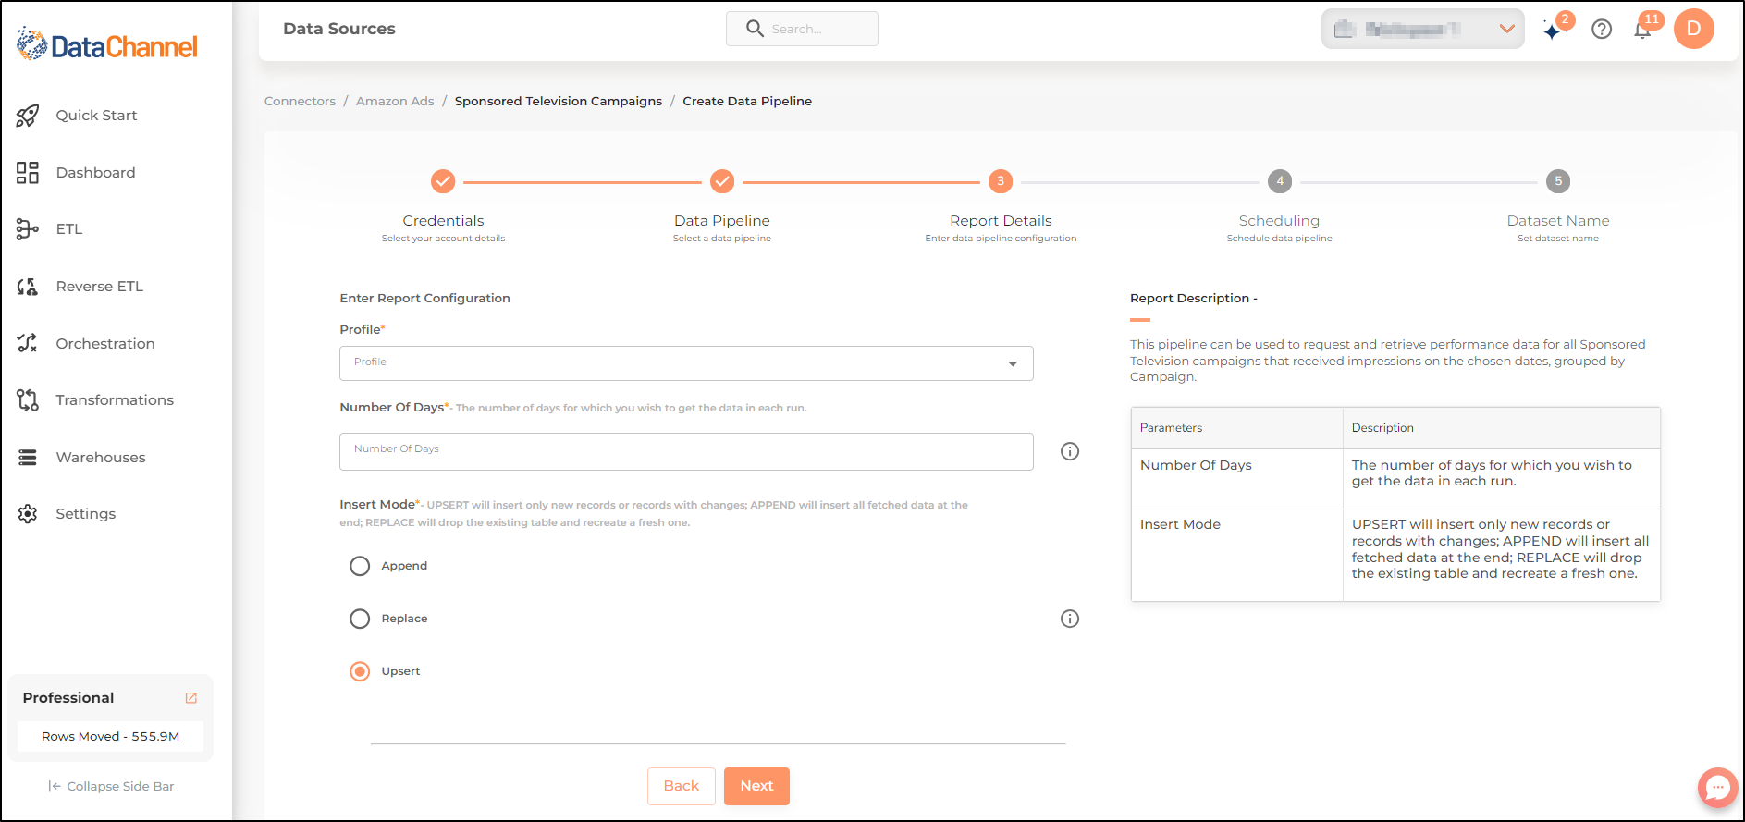Click the completed Data Pipeline step circle

[x=722, y=181]
